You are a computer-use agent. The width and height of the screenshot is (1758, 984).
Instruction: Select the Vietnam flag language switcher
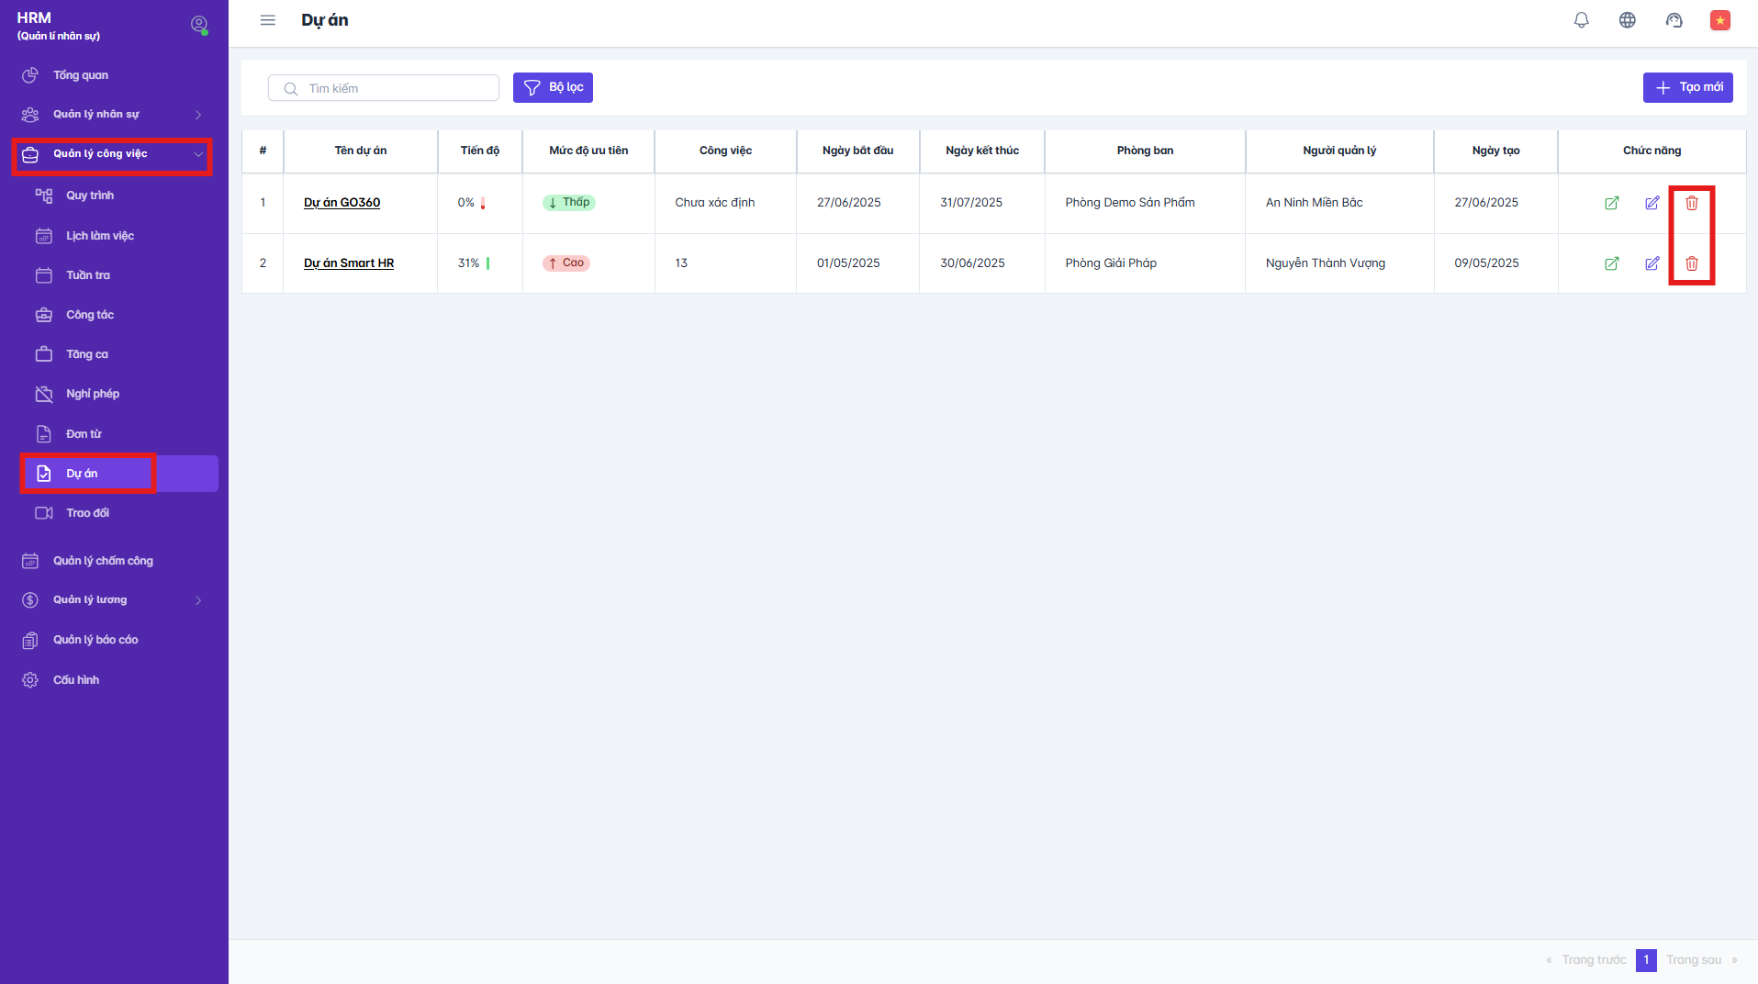[1719, 20]
